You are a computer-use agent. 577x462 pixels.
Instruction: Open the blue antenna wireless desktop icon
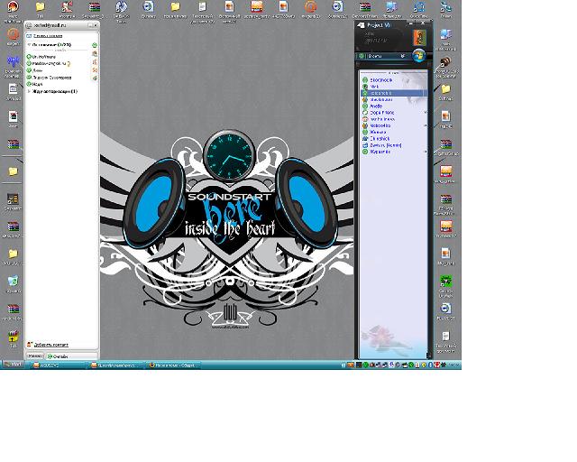pos(13,61)
